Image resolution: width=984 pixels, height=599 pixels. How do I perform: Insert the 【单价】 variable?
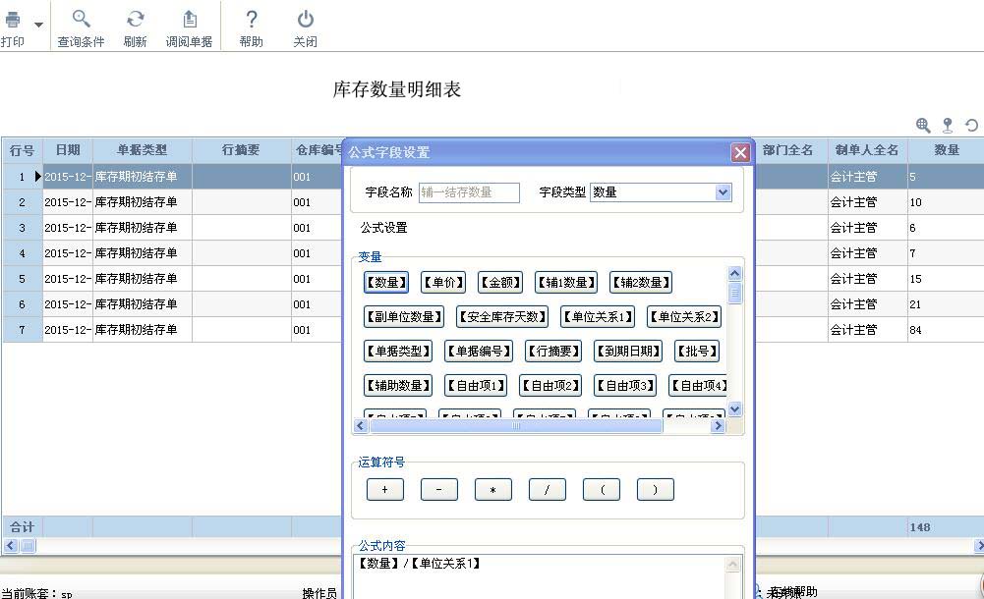[x=442, y=283]
